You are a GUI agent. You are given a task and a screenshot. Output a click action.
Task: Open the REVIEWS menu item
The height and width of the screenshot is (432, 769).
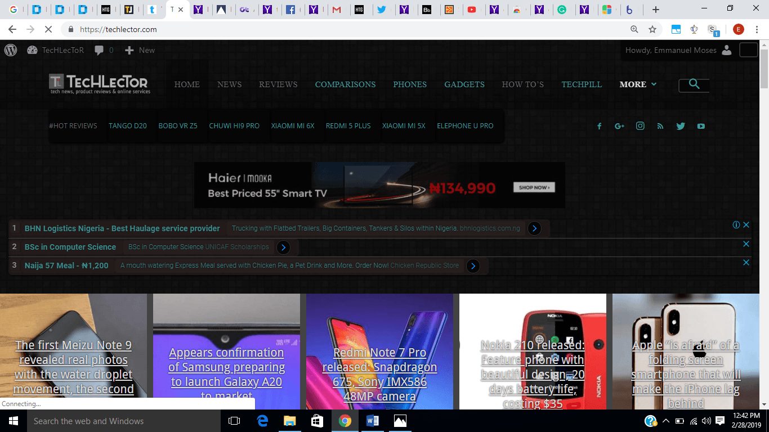click(278, 84)
